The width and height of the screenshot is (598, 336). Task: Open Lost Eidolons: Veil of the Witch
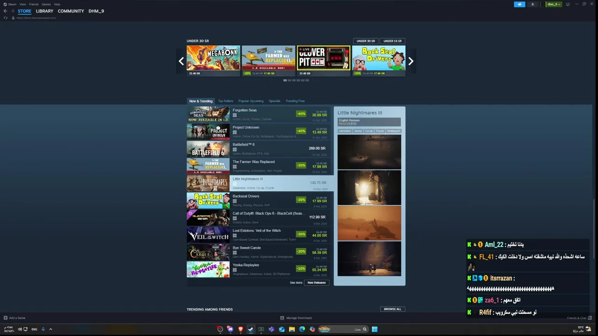tap(259, 235)
